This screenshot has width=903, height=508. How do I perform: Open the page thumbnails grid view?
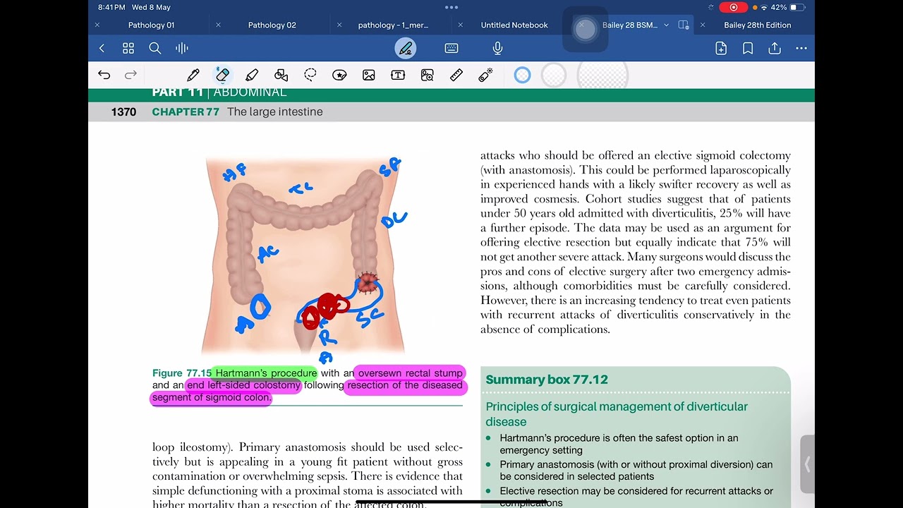(128, 48)
